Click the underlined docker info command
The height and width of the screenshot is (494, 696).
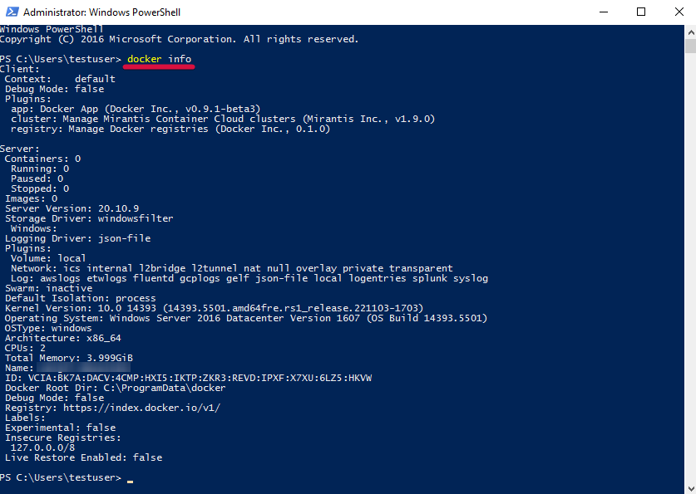pos(159,59)
